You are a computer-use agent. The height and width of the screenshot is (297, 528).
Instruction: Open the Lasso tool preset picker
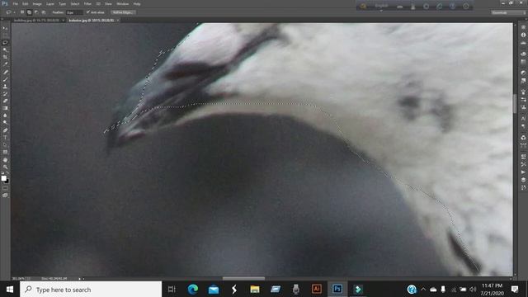click(x=11, y=12)
